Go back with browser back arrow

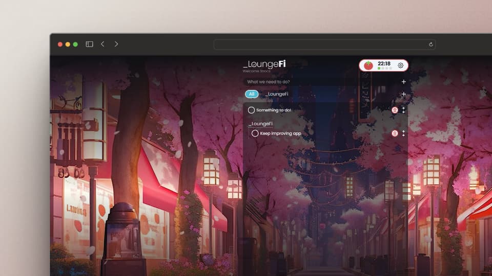tap(102, 44)
